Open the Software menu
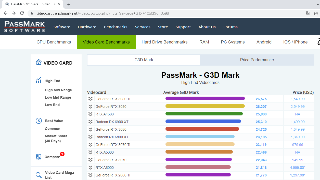 click(62, 27)
